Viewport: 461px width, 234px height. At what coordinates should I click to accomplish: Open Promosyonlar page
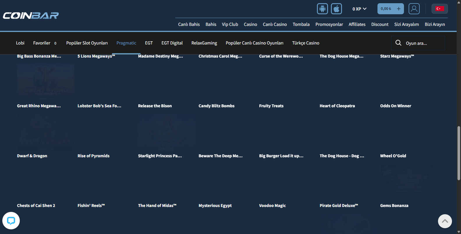(x=329, y=24)
